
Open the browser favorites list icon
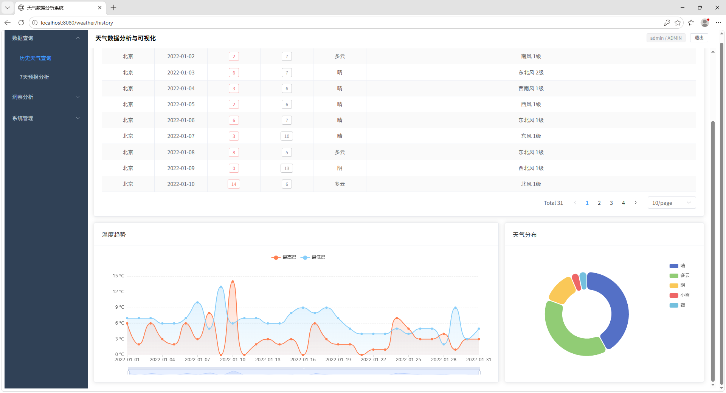691,23
